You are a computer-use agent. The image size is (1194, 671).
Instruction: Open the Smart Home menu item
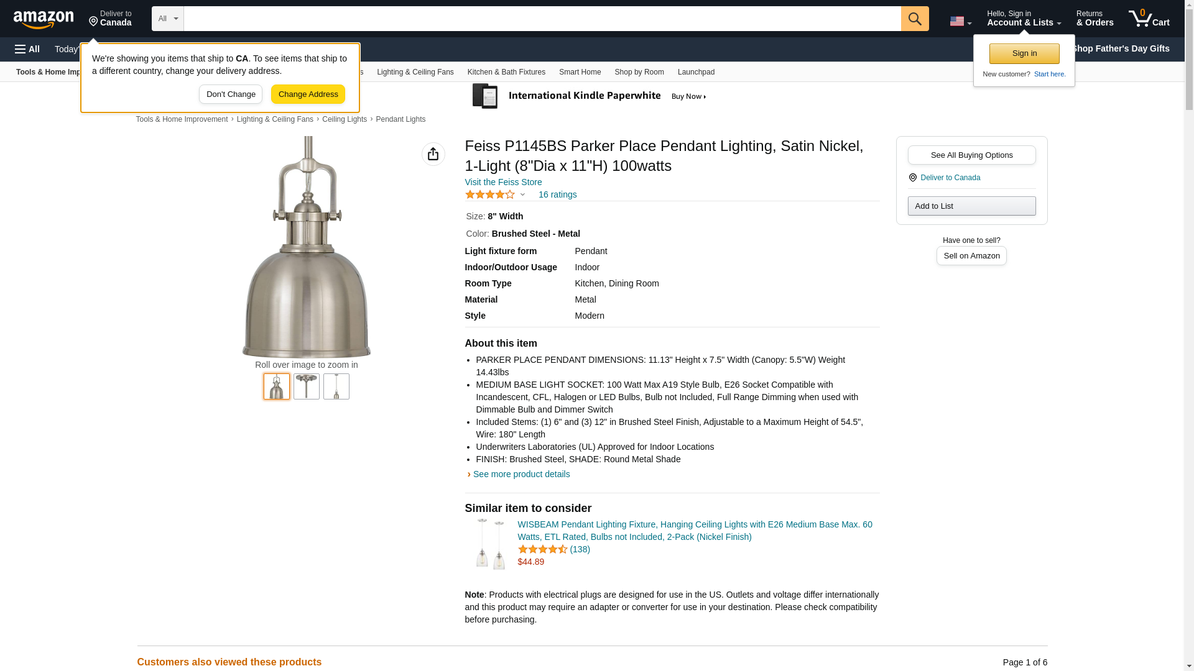[580, 72]
